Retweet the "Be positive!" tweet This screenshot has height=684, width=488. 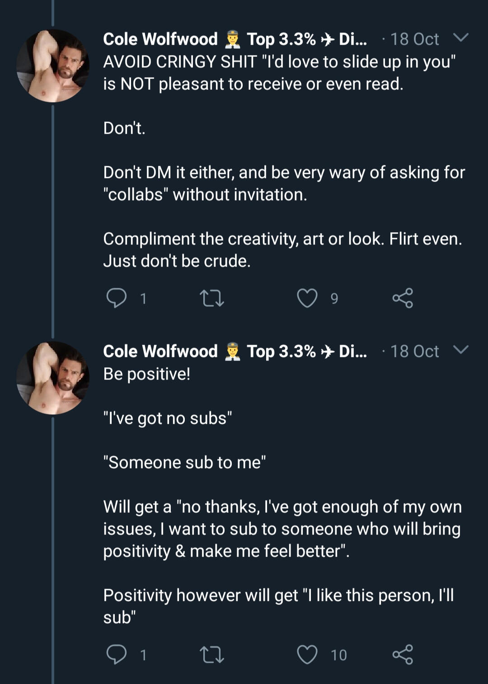[x=211, y=655]
